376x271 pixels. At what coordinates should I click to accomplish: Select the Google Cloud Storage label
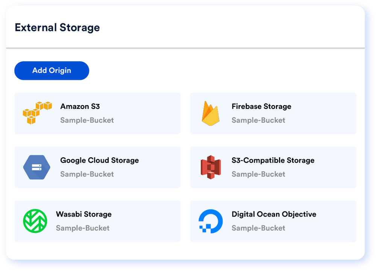(x=100, y=160)
